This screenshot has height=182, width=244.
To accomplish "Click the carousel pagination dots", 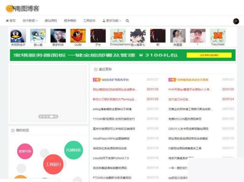I will [48, 117].
